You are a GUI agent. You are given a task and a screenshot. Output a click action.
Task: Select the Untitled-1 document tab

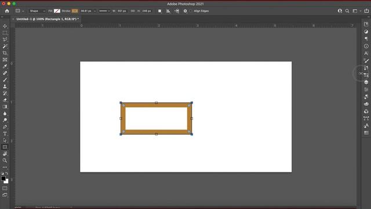(48, 19)
